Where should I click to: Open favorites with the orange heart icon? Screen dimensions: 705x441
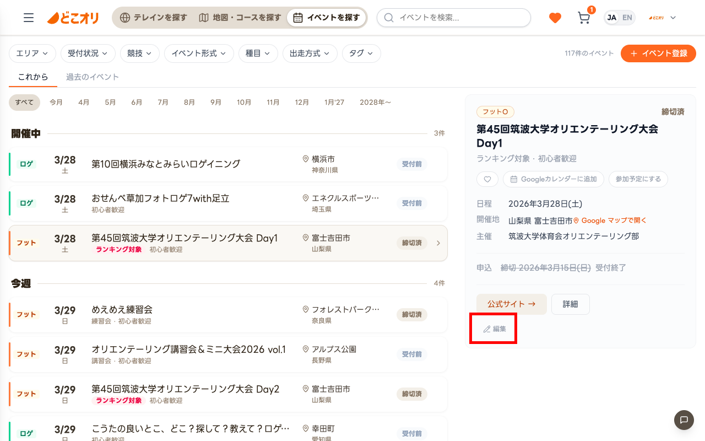tap(555, 18)
